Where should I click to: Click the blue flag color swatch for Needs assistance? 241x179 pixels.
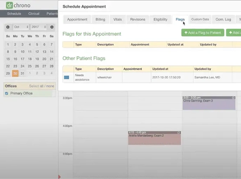tap(66, 77)
